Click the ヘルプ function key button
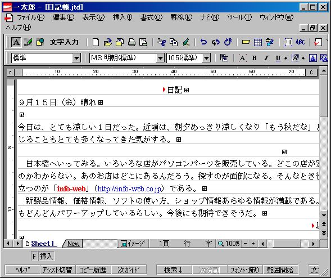This screenshot has height=278, width=331. pyautogui.click(x=22, y=270)
